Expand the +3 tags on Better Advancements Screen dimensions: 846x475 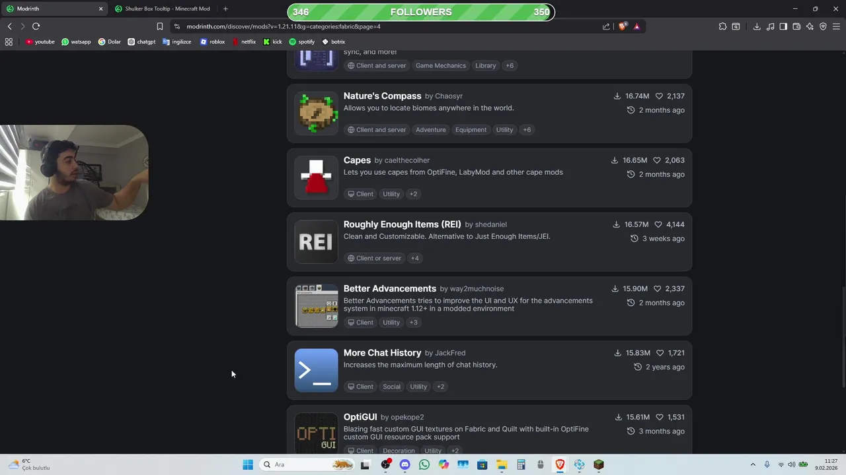coord(413,323)
